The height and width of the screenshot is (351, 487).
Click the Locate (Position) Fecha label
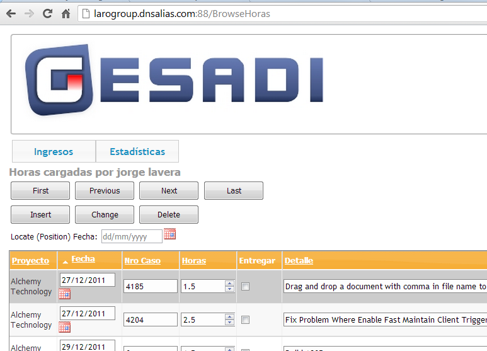[x=54, y=237]
